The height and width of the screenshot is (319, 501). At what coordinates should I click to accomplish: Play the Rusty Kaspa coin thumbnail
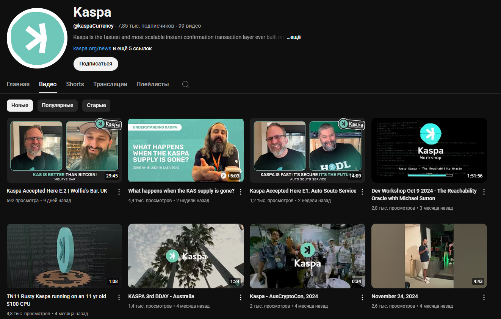click(64, 256)
